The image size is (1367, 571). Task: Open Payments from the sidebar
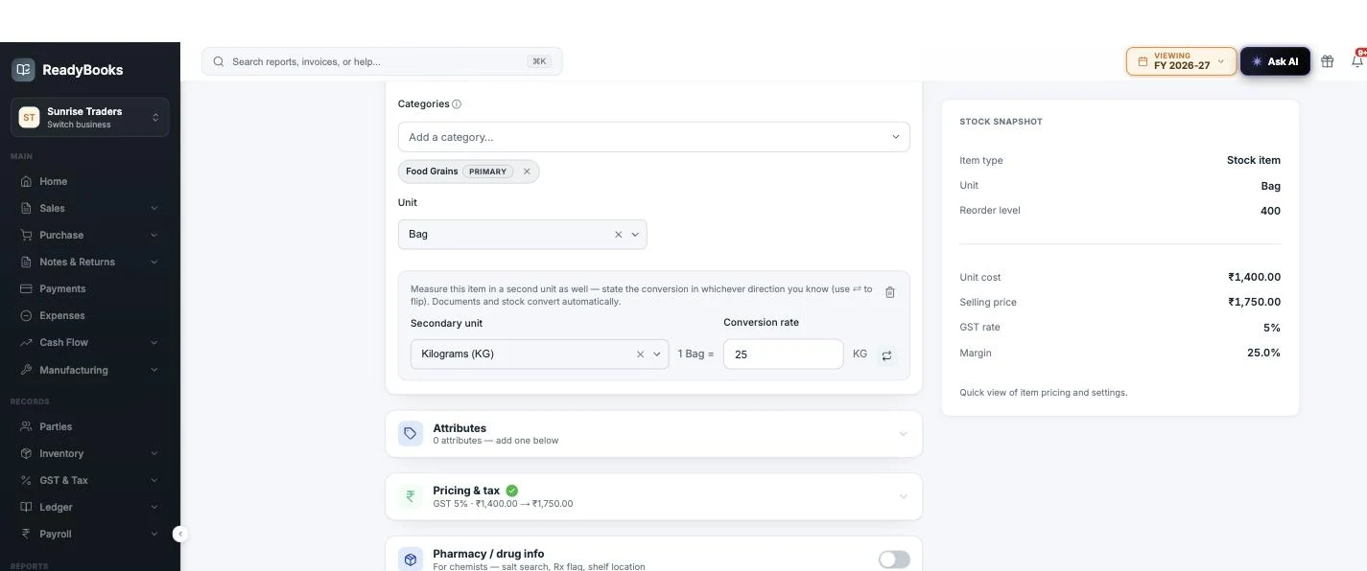[90, 288]
